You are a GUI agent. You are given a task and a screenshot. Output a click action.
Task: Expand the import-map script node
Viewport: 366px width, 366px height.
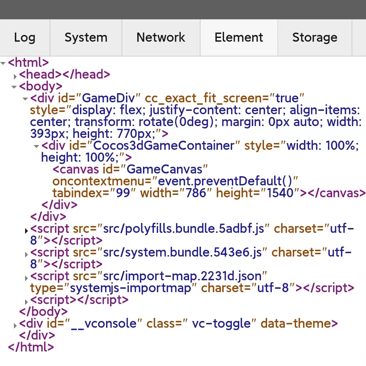[26, 278]
